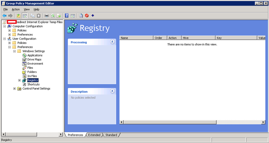Click the red Disable item icon
The height and width of the screenshot is (143, 269).
(87, 16)
